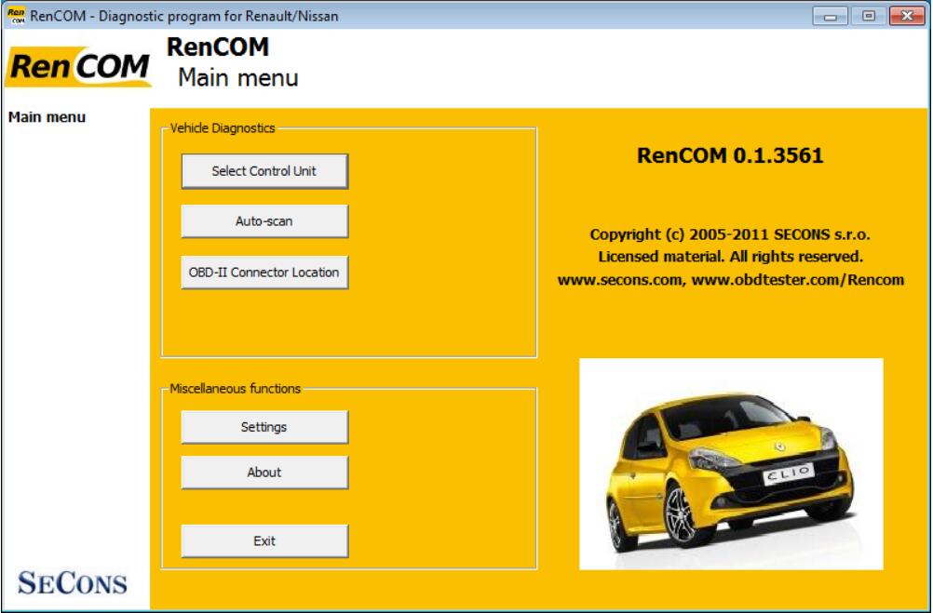Start the Auto-scan

coord(264,221)
